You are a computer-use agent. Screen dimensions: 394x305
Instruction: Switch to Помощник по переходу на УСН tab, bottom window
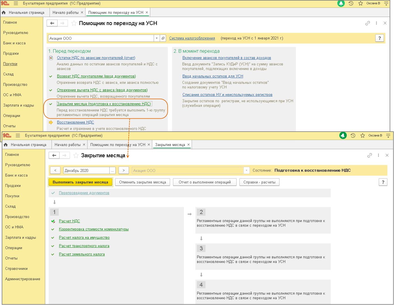point(118,145)
